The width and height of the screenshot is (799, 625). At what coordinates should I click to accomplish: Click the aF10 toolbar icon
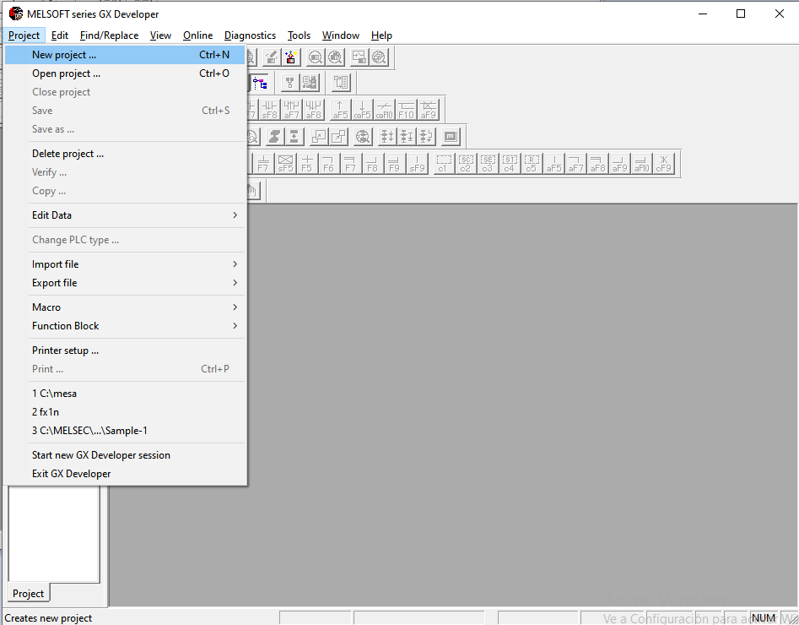click(x=641, y=163)
